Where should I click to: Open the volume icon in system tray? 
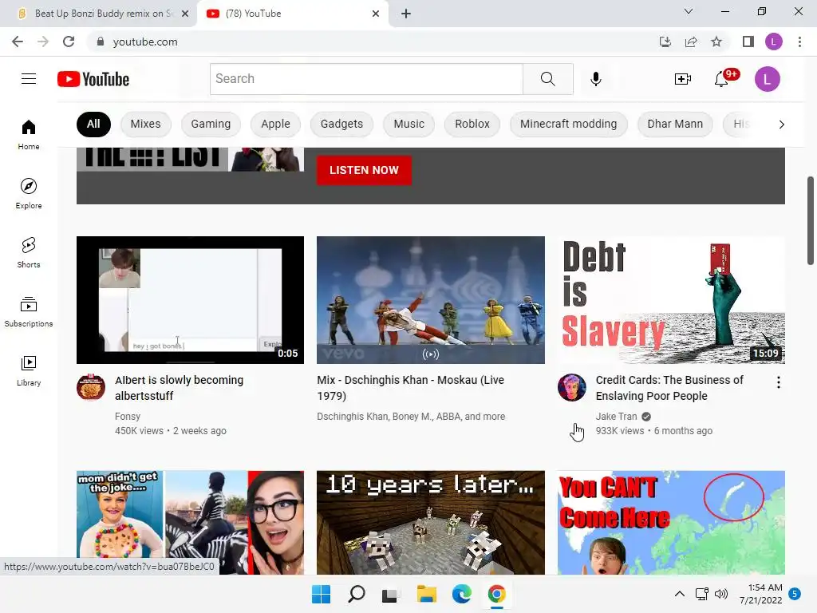point(721,594)
